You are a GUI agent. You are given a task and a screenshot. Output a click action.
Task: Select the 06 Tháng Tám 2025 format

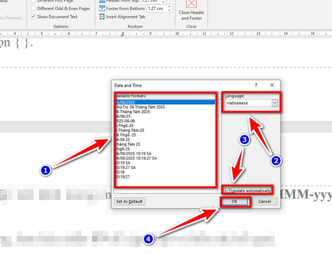coord(165,111)
